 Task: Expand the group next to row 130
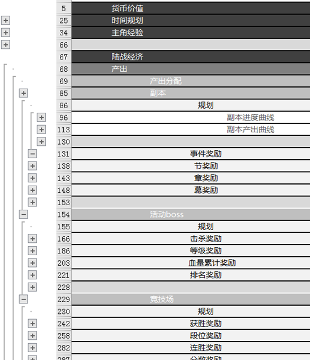(41, 142)
